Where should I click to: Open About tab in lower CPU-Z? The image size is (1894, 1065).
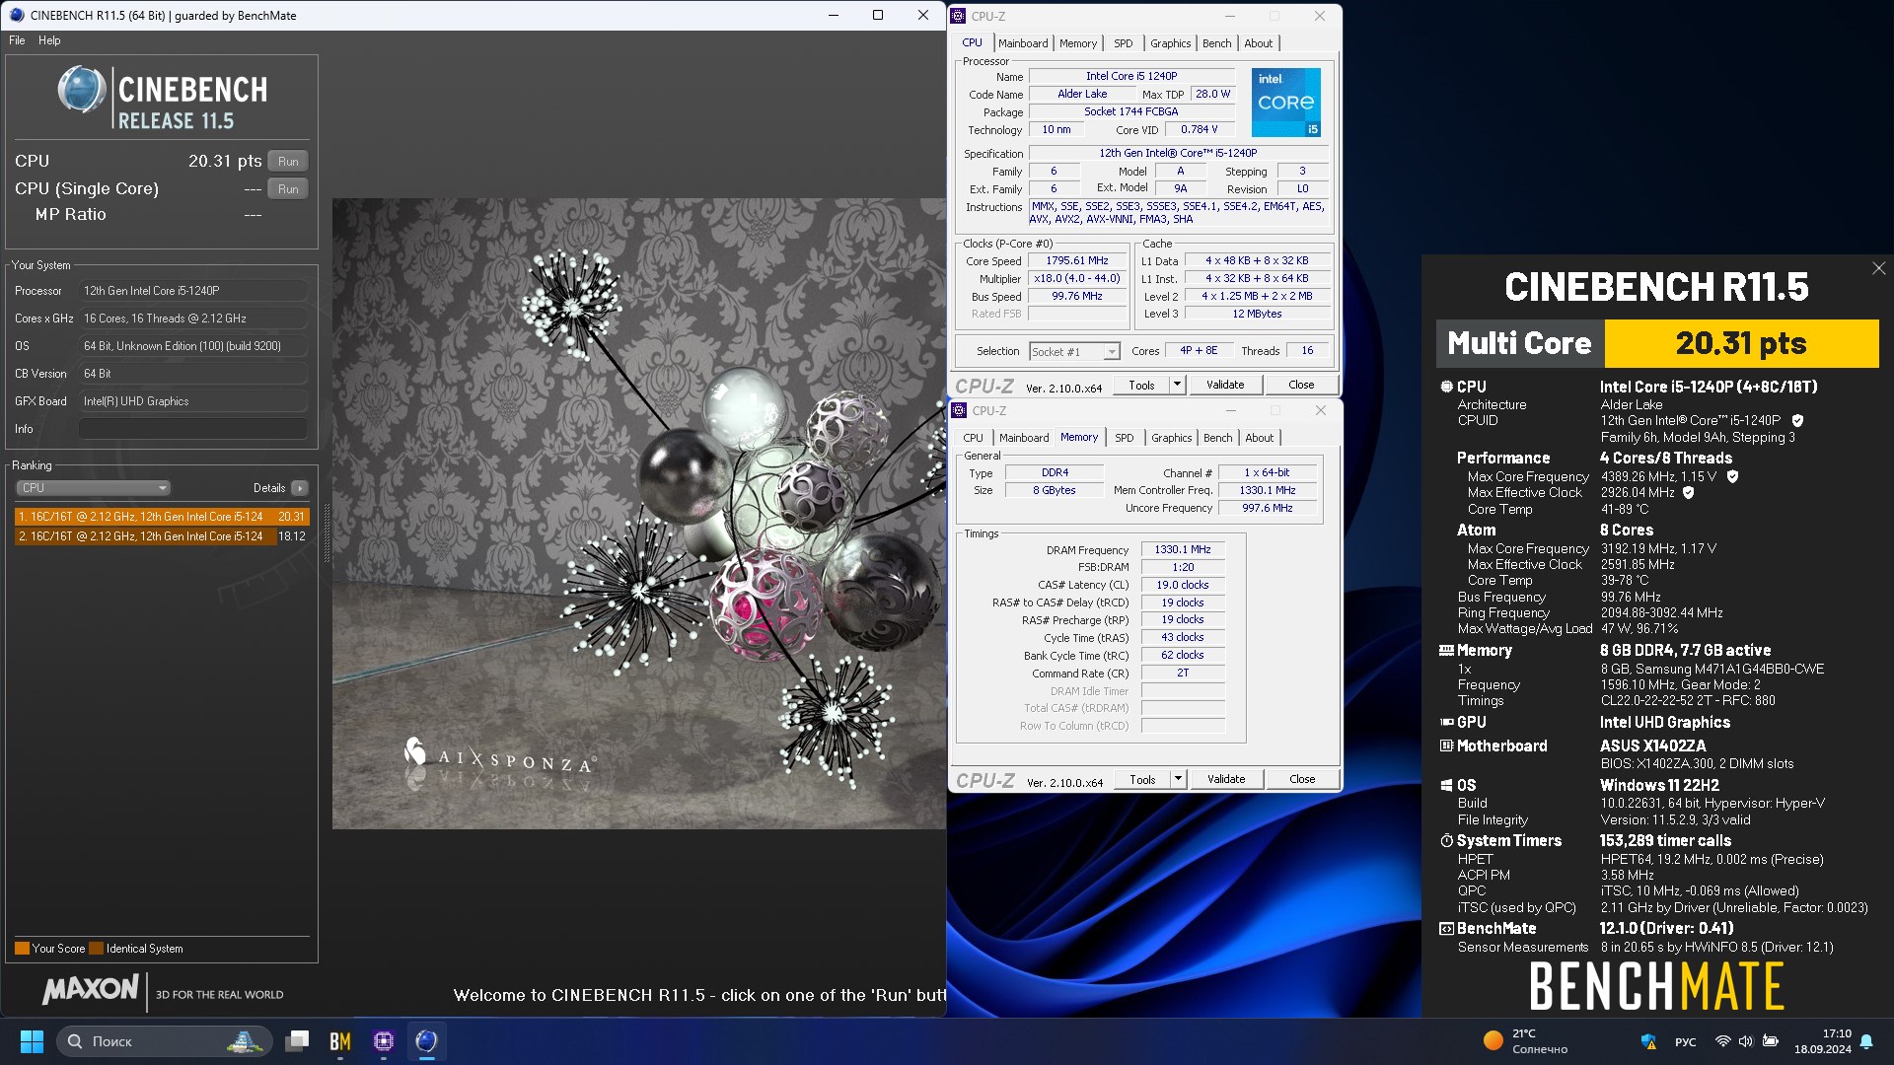pos(1260,438)
